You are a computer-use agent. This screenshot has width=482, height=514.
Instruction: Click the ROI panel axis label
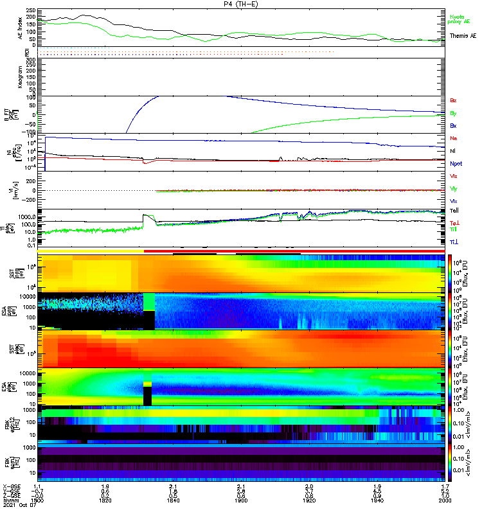[27, 53]
